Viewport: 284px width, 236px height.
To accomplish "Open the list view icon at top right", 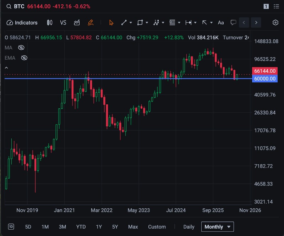I will [276, 6].
